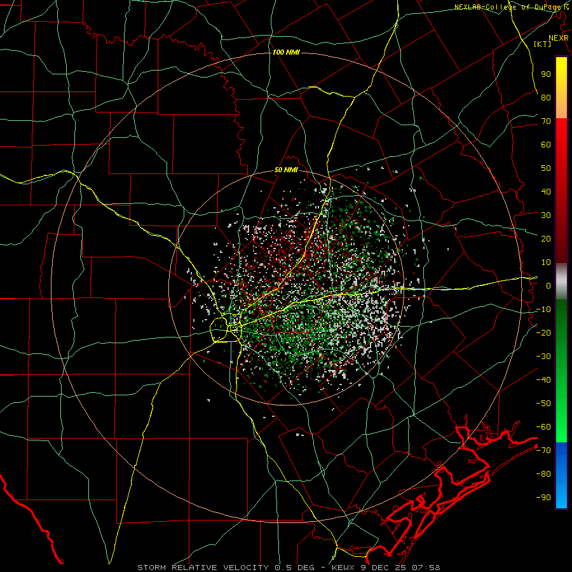This screenshot has width=572, height=572.
Task: Click the 80 value on velocity scale
Action: (546, 97)
